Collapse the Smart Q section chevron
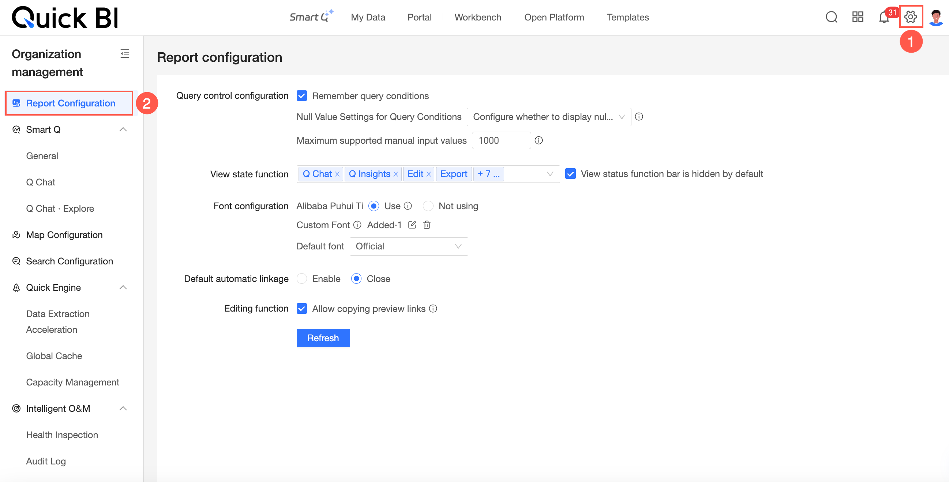The height and width of the screenshot is (482, 949). point(123,129)
